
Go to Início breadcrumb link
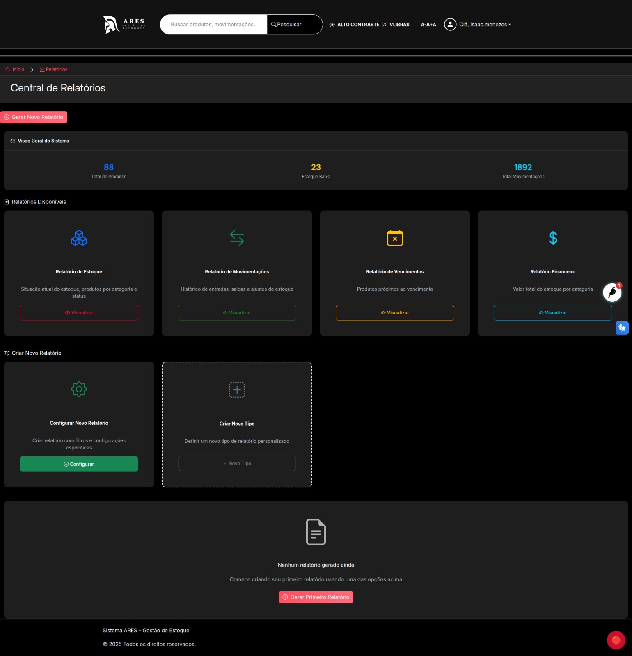[x=15, y=70]
